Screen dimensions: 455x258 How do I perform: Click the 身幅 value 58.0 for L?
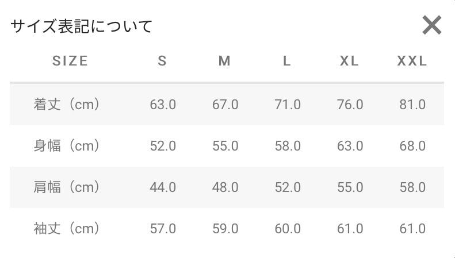click(288, 145)
